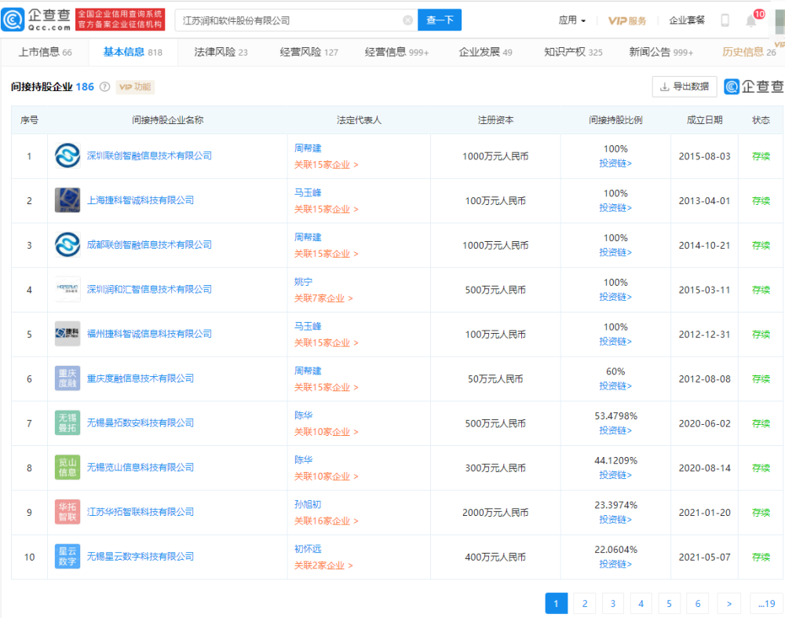Viewport: 785px width, 618px height.
Task: Switch to the 知识产权 tab
Action: [573, 53]
